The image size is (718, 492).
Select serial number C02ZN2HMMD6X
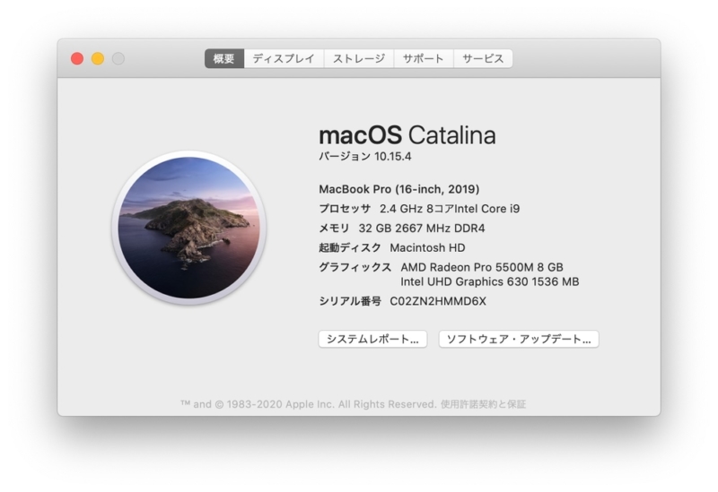(x=438, y=301)
